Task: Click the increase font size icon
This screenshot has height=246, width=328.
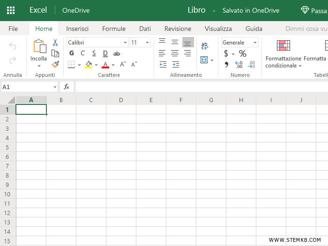Action: point(123,65)
